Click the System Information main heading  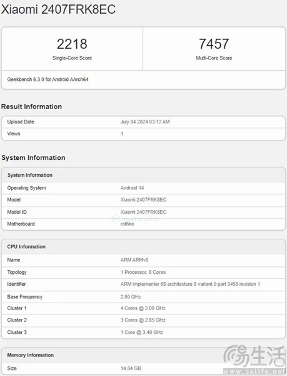click(33, 157)
